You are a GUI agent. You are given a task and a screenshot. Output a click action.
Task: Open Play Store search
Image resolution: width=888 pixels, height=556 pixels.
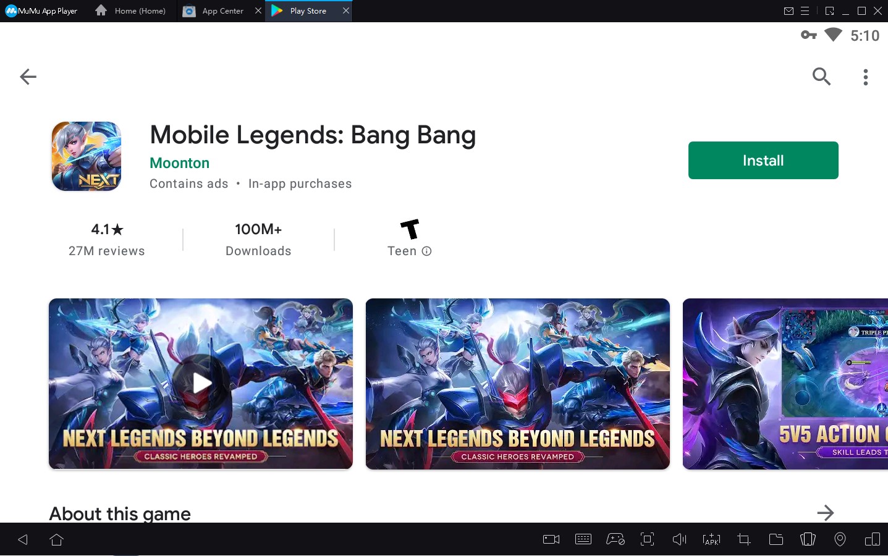(821, 77)
